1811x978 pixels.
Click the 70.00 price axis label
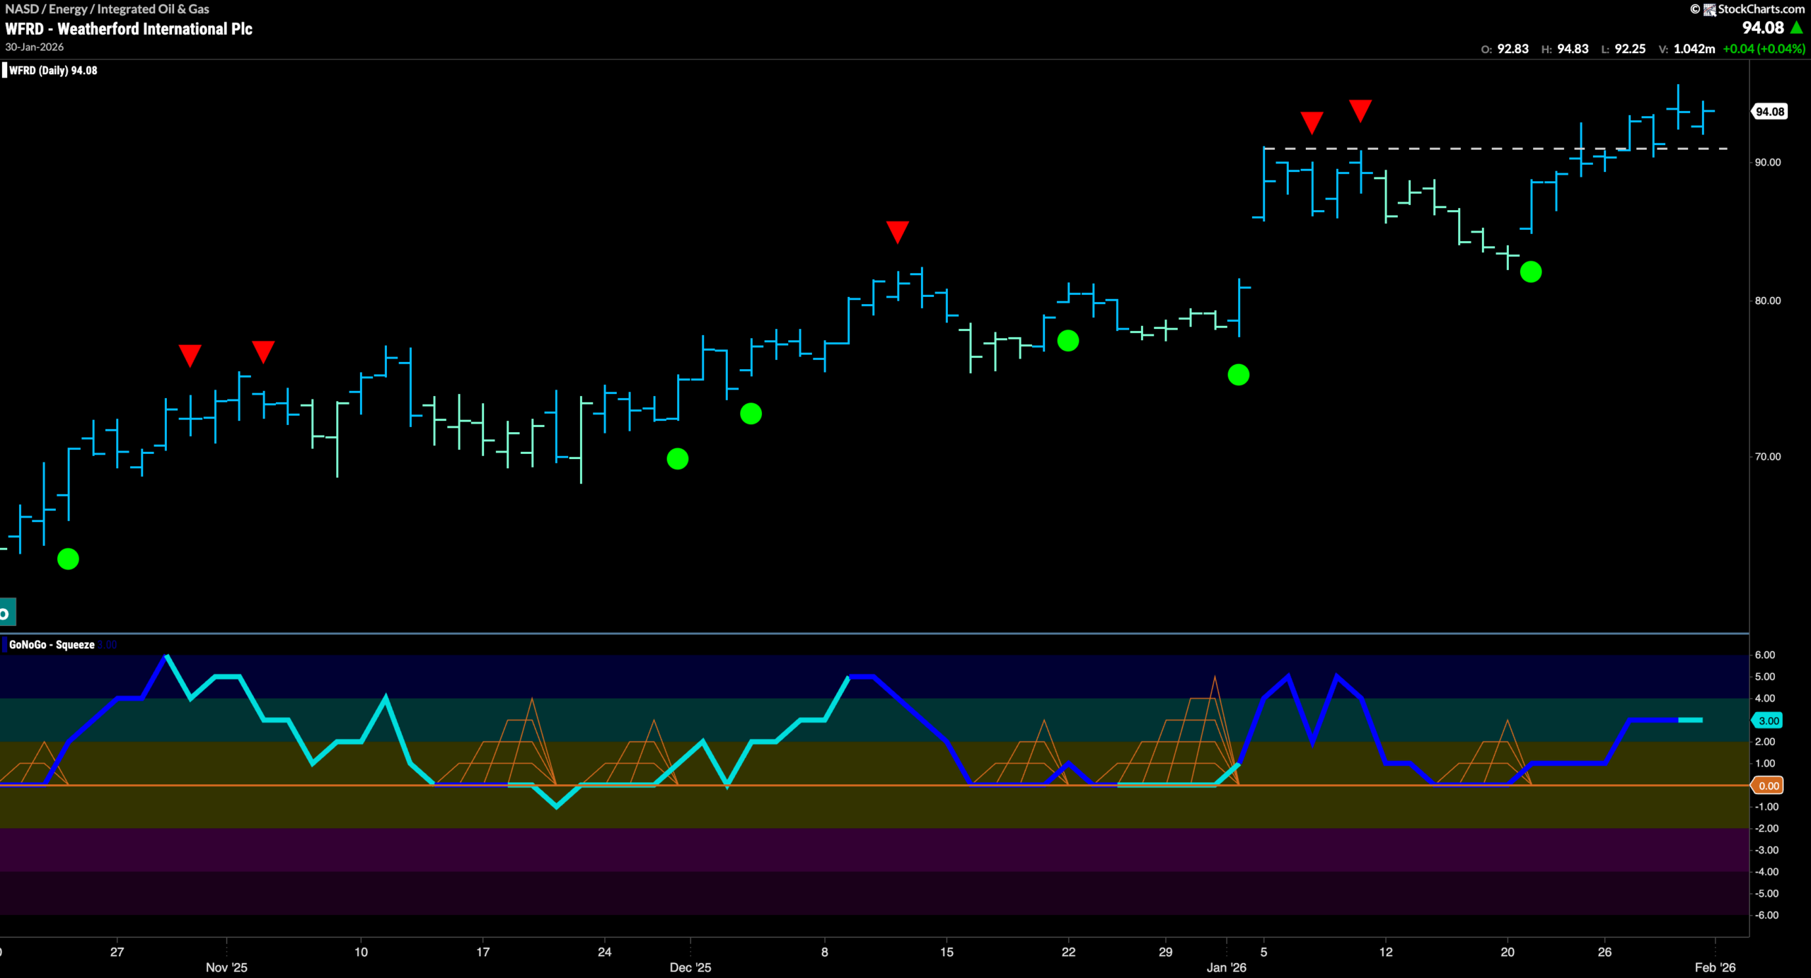[x=1768, y=457]
